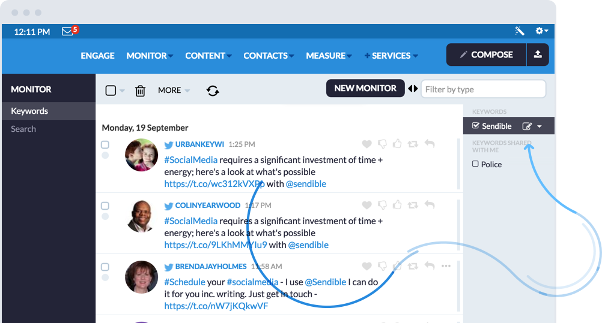
Task: Uncheck the Sendible keyword checkbox
Action: tap(476, 126)
